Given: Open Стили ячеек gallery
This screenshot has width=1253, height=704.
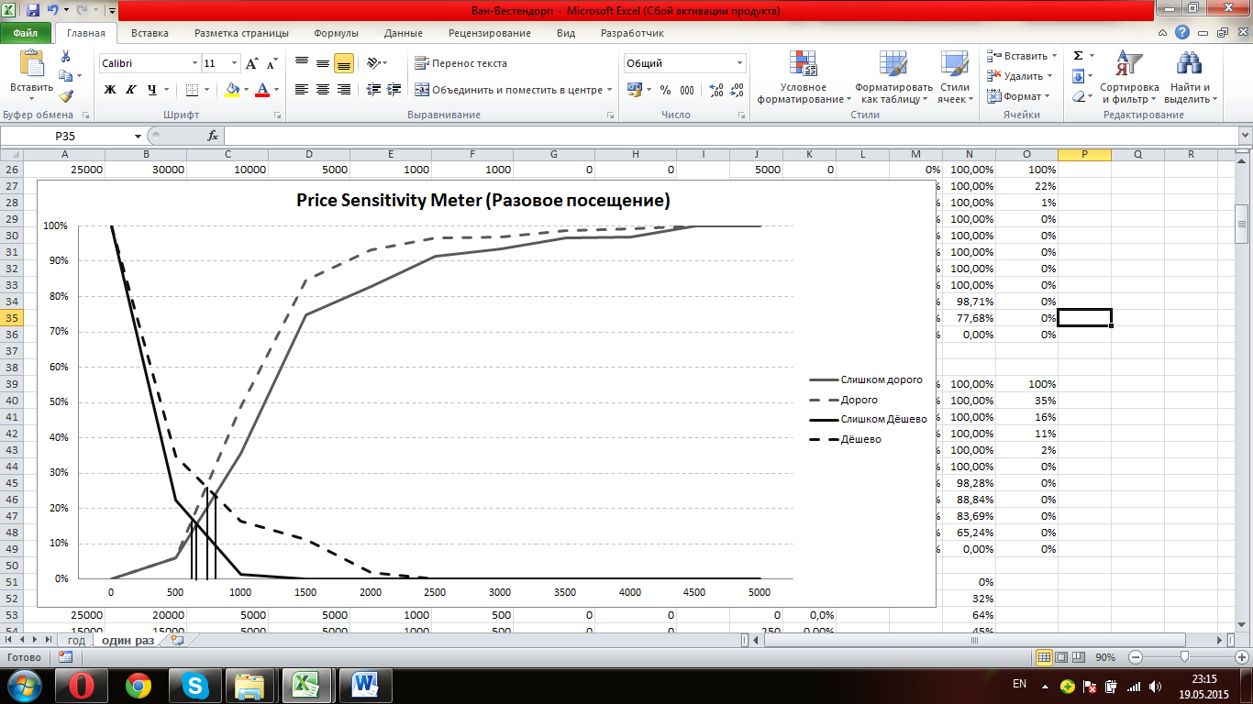Looking at the screenshot, I should tap(955, 77).
